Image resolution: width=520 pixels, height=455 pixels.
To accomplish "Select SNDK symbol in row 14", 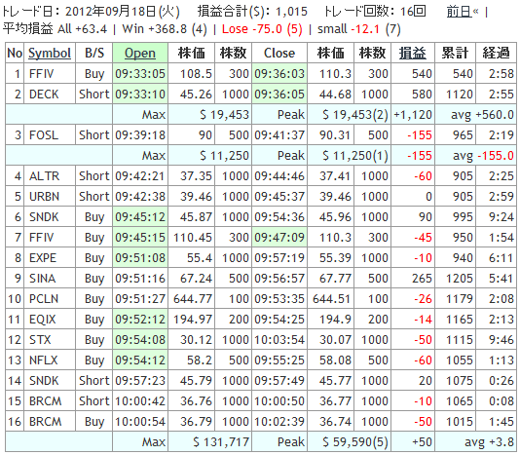I will pos(44,381).
